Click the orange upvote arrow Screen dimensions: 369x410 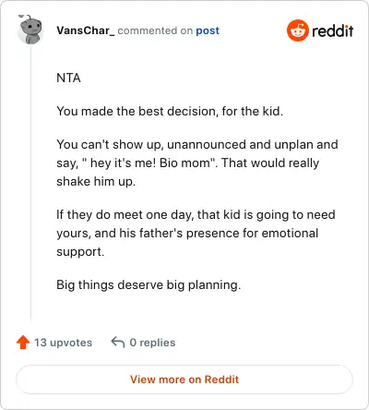coord(23,342)
